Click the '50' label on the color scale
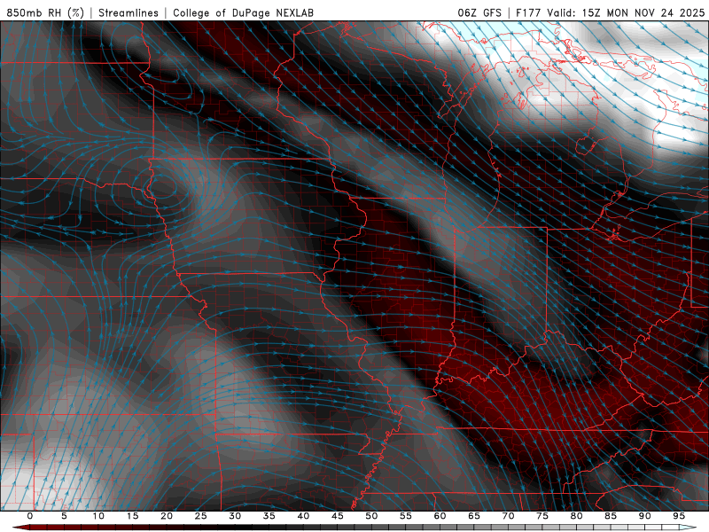Screen dimensions: 709x532 [371, 516]
